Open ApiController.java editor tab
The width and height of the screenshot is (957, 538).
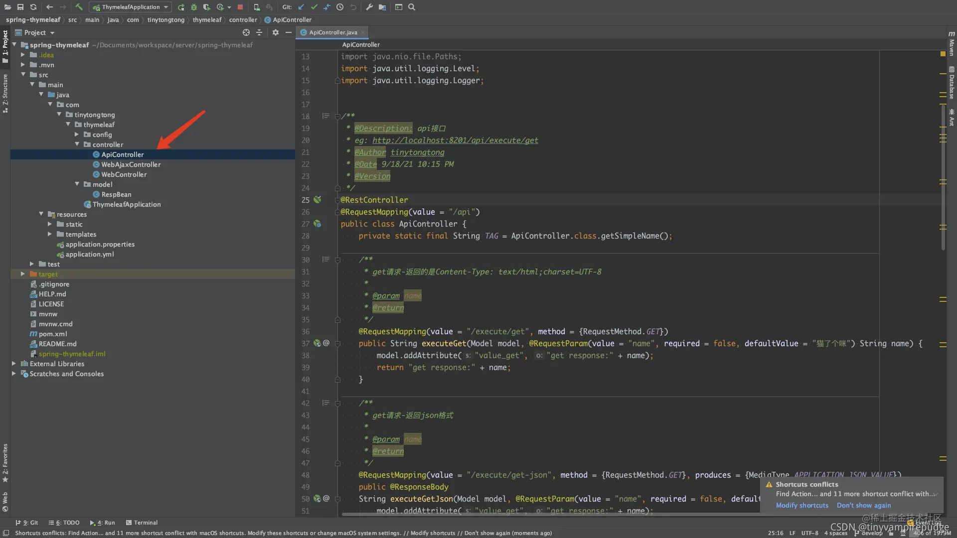pyautogui.click(x=331, y=32)
